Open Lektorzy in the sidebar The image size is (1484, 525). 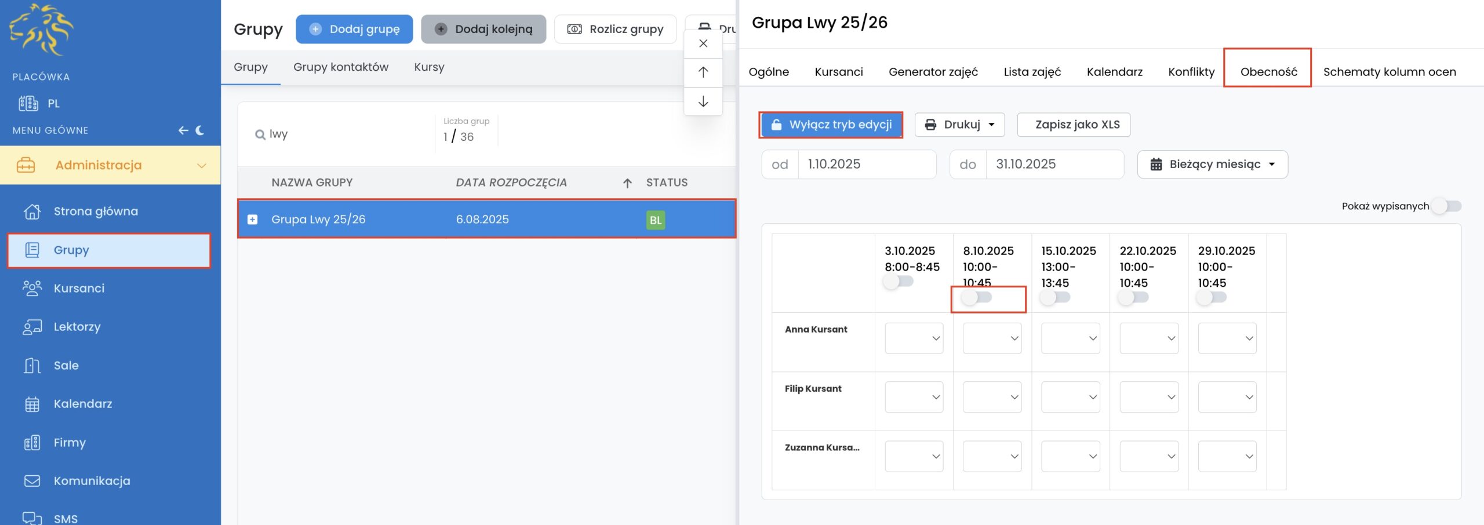[77, 327]
